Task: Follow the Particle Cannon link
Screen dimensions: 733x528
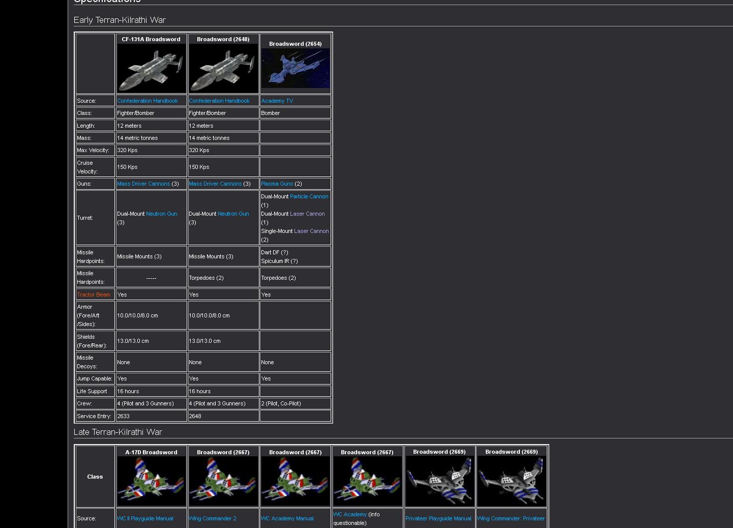Action: pos(309,196)
